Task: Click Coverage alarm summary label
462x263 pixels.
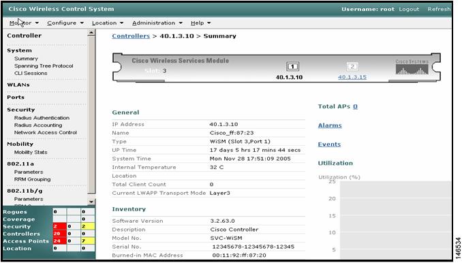Action: [x=19, y=219]
